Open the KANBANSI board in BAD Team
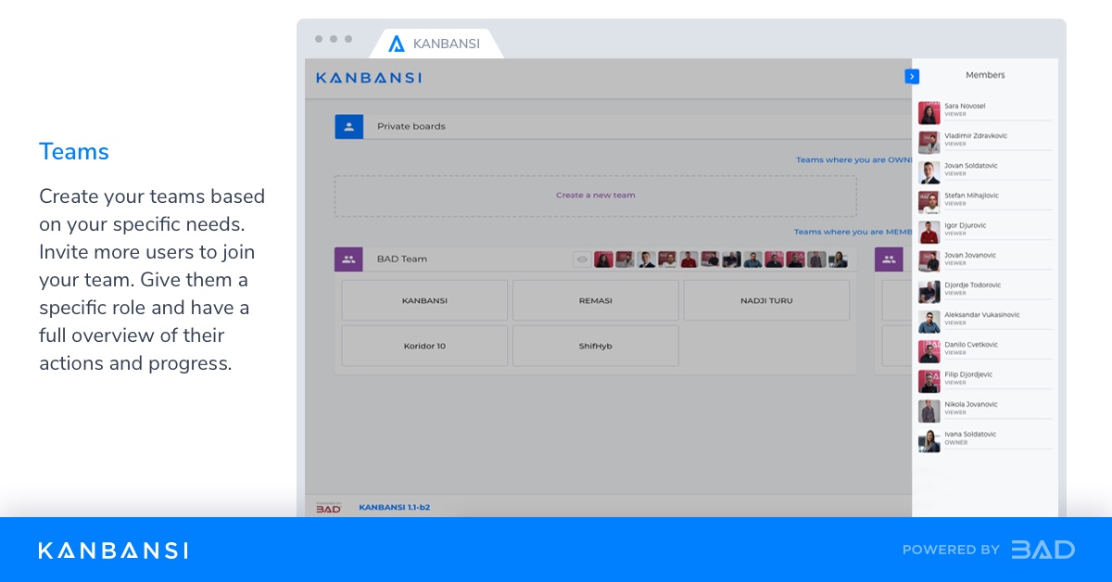 (424, 300)
